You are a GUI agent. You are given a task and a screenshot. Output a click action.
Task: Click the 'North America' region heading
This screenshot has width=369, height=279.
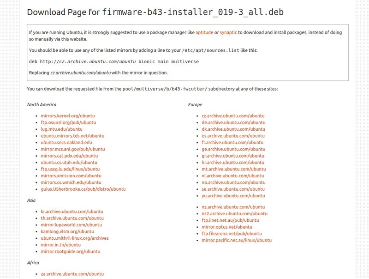[42, 104]
